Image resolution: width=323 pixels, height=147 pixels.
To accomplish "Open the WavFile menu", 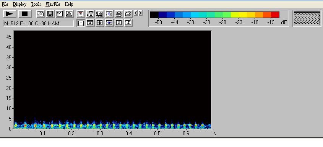I will 53,4.
